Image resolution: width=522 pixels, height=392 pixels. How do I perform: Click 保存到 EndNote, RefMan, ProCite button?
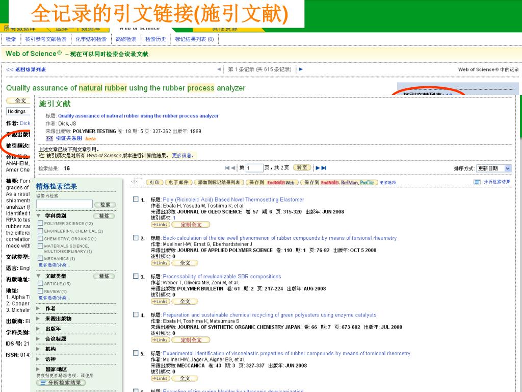click(339, 182)
